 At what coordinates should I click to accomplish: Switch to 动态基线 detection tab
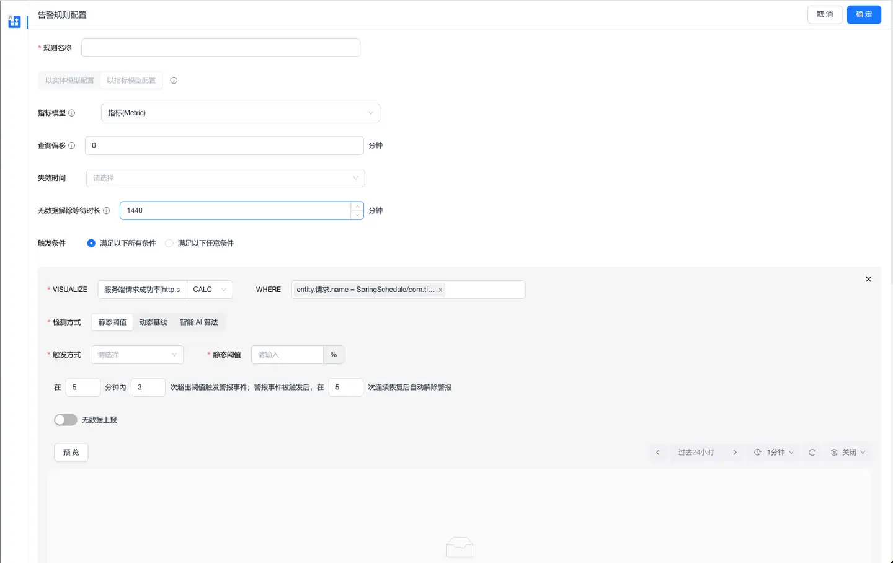(153, 322)
